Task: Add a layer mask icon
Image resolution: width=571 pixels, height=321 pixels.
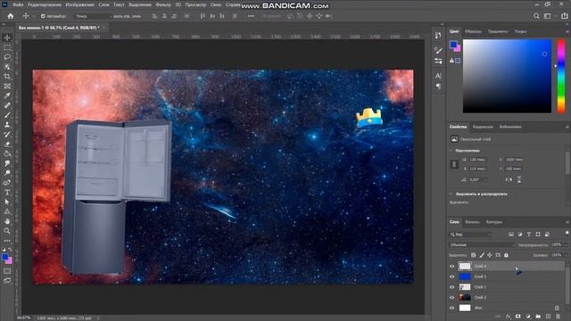Action: (x=517, y=317)
